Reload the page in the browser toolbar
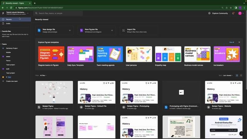The image size is (247, 139). (x=11, y=8)
